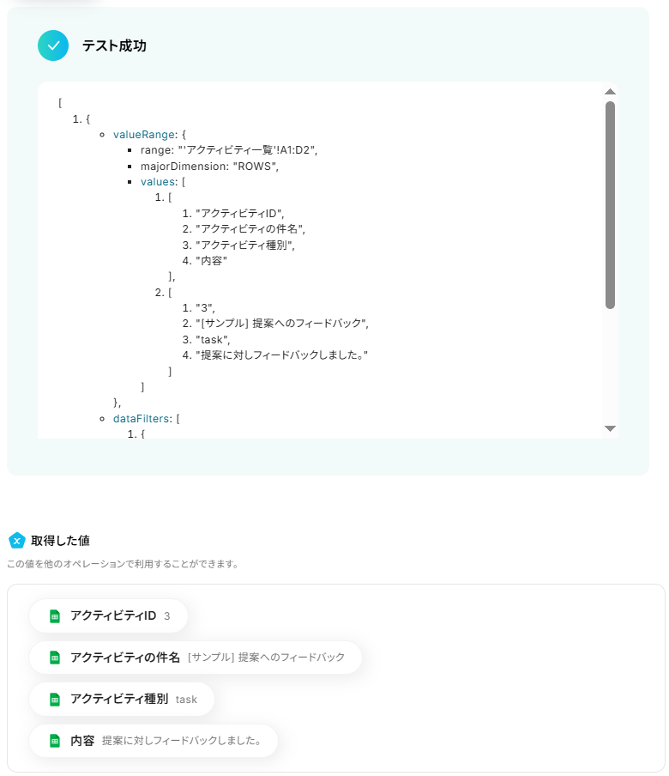Click the teal test-success checkmark icon

53,45
